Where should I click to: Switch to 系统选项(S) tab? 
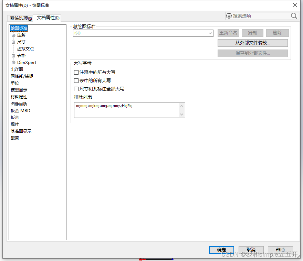pos(21,18)
